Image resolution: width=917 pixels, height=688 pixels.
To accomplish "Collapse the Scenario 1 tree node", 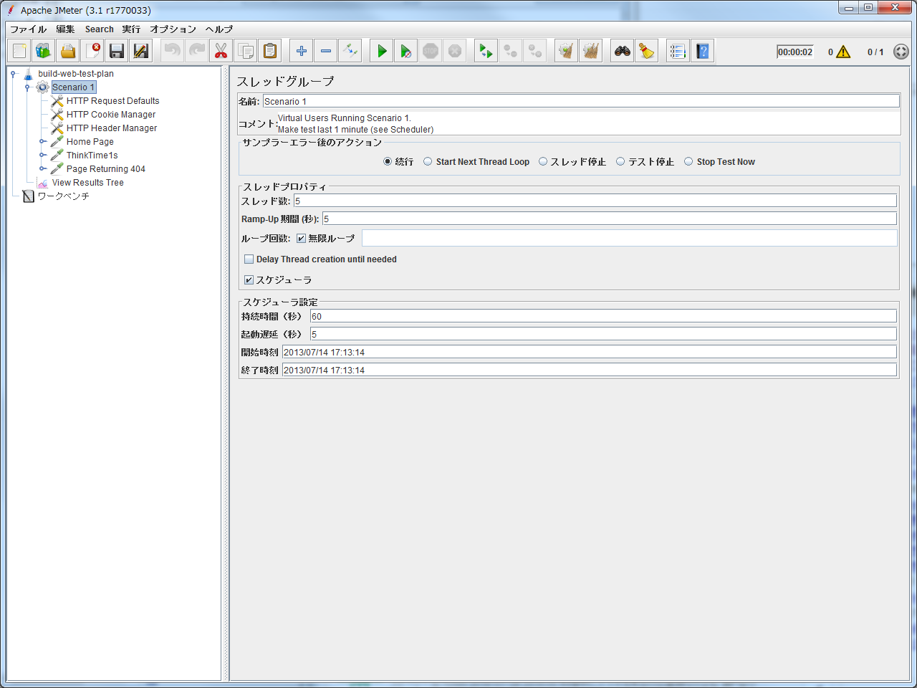I will click(x=27, y=87).
